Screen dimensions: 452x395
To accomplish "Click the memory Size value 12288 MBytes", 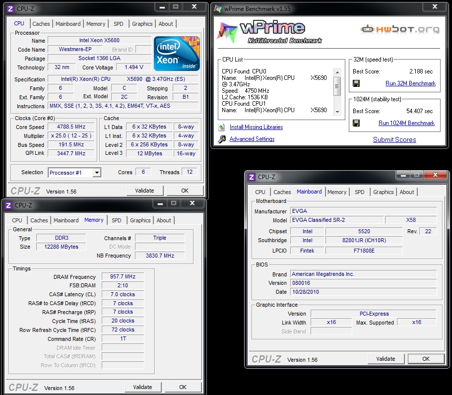I will point(61,247).
